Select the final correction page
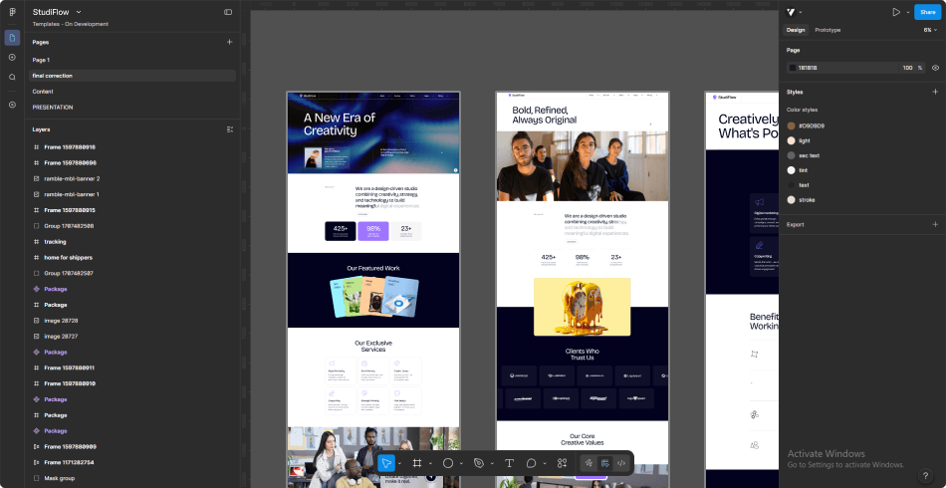946x488 pixels. pos(132,76)
